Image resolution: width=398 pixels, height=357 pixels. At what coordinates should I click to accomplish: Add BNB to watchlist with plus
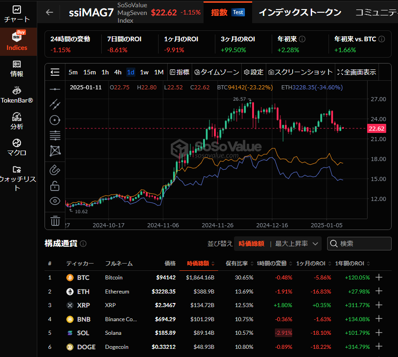(x=379, y=319)
